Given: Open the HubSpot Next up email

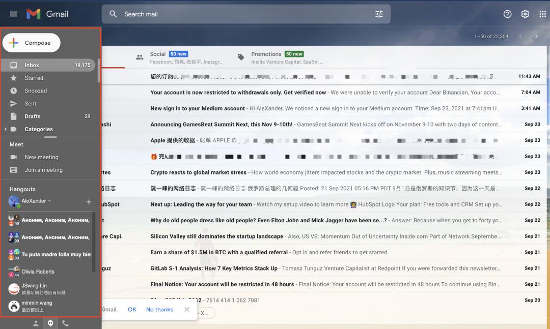Looking at the screenshot, I should (x=324, y=204).
